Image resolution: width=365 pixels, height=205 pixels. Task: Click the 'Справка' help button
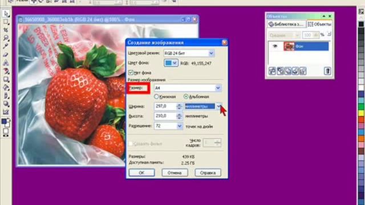click(x=208, y=173)
